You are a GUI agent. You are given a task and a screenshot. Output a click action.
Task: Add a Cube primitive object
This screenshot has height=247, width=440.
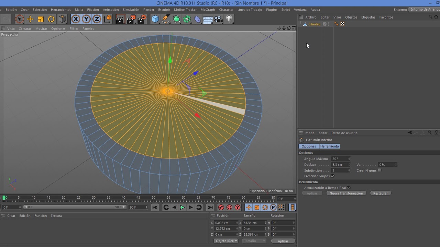tap(155, 19)
